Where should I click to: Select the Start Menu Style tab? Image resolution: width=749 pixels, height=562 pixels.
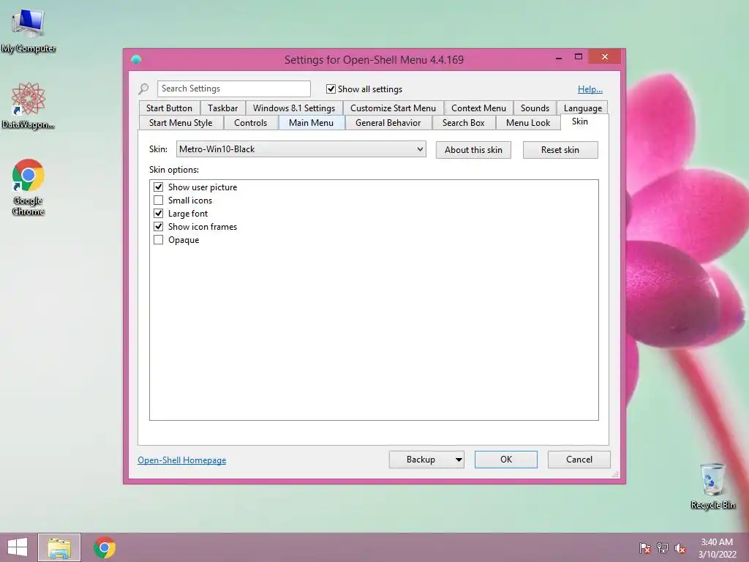[x=181, y=123]
